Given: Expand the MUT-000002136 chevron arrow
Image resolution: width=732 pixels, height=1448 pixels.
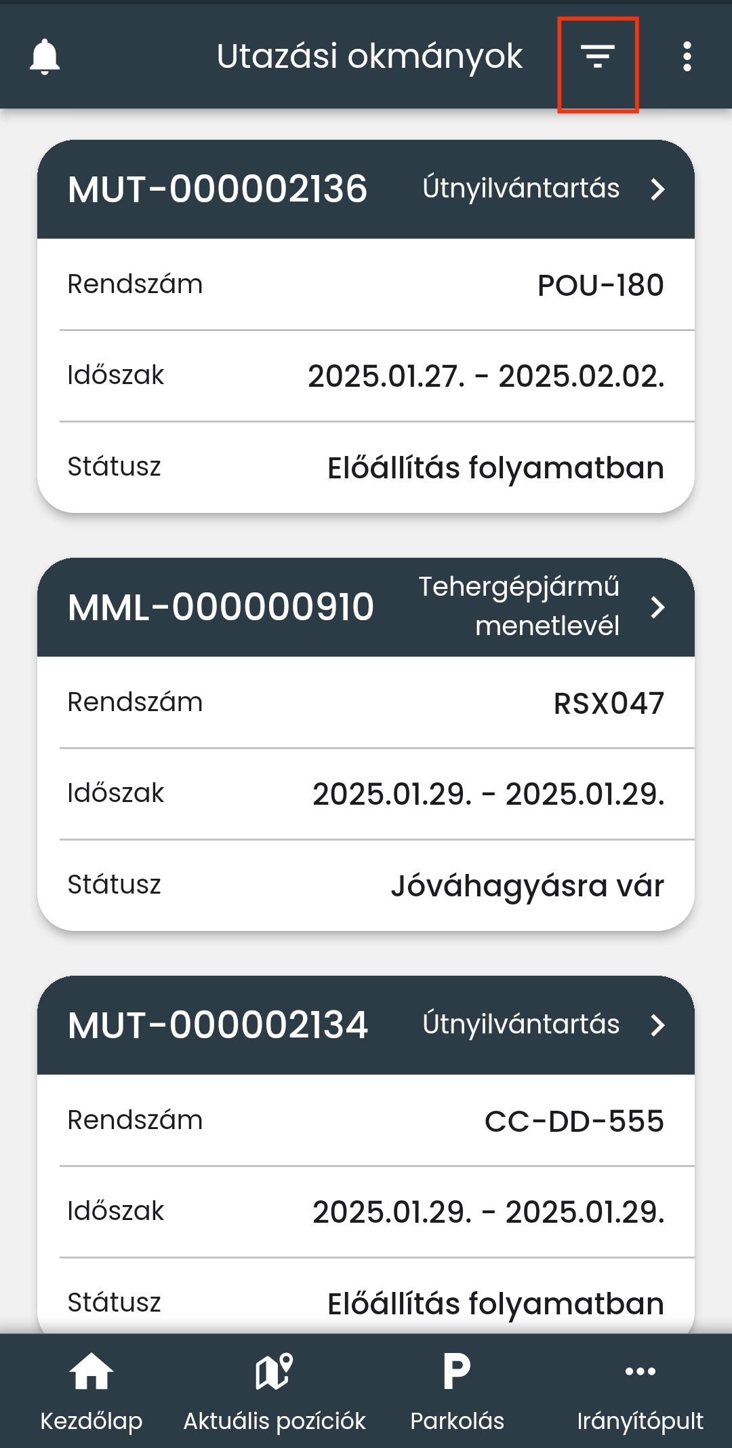Looking at the screenshot, I should (x=657, y=189).
